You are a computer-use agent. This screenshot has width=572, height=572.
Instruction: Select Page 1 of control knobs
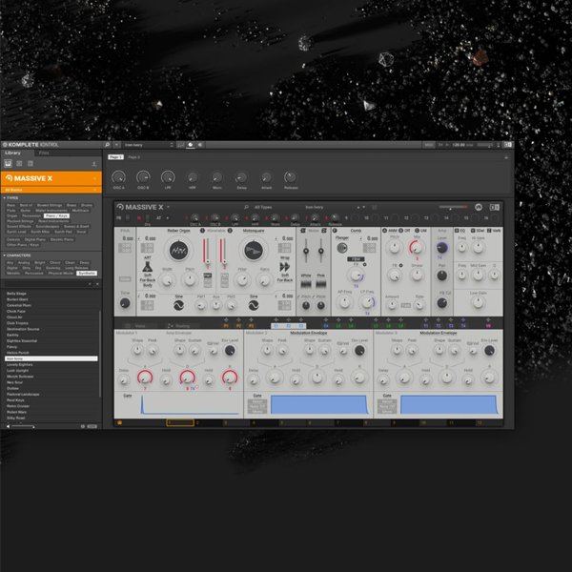[x=115, y=157]
